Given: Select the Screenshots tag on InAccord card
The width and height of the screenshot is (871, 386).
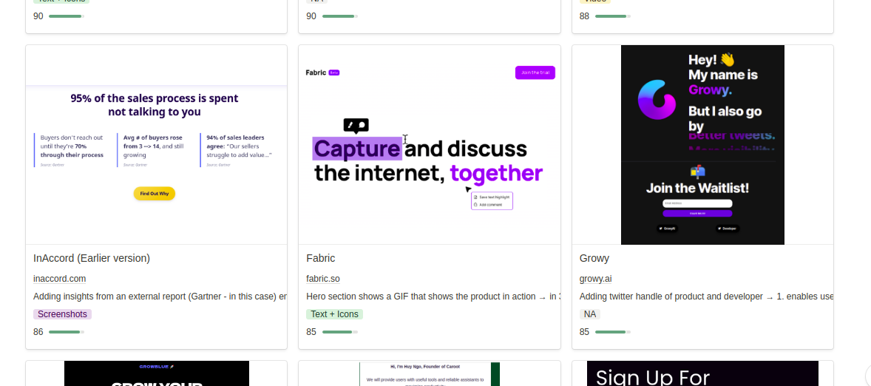Looking at the screenshot, I should click(x=62, y=314).
